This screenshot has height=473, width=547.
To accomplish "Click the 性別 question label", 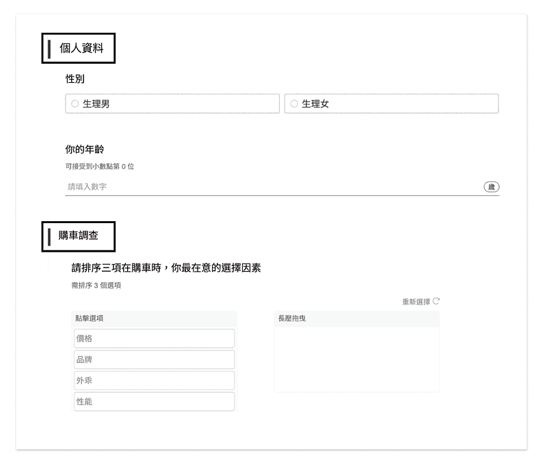I will pos(75,79).
